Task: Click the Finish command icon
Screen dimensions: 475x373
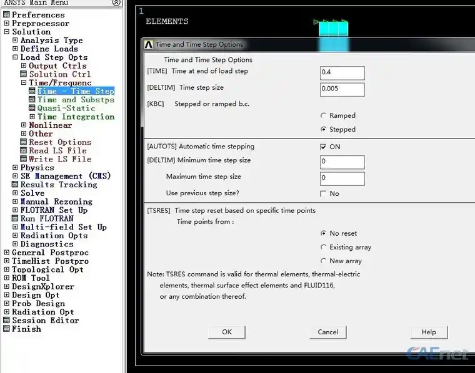Action: pyautogui.click(x=6, y=328)
